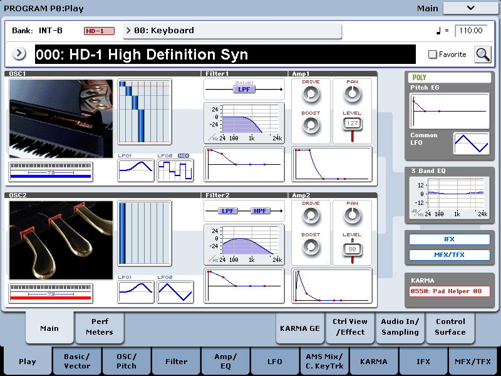Adjust the Amp1 Drive knob
The height and width of the screenshot is (376, 501).
(311, 95)
